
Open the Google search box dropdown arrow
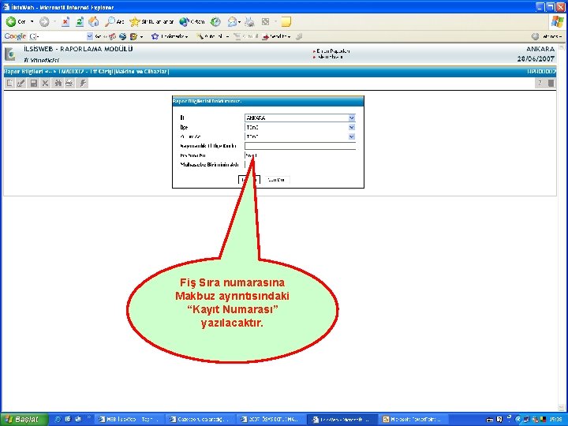(89, 36)
